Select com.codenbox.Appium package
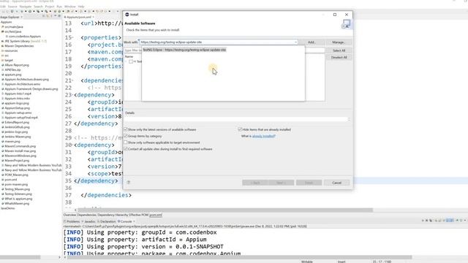 (24, 37)
